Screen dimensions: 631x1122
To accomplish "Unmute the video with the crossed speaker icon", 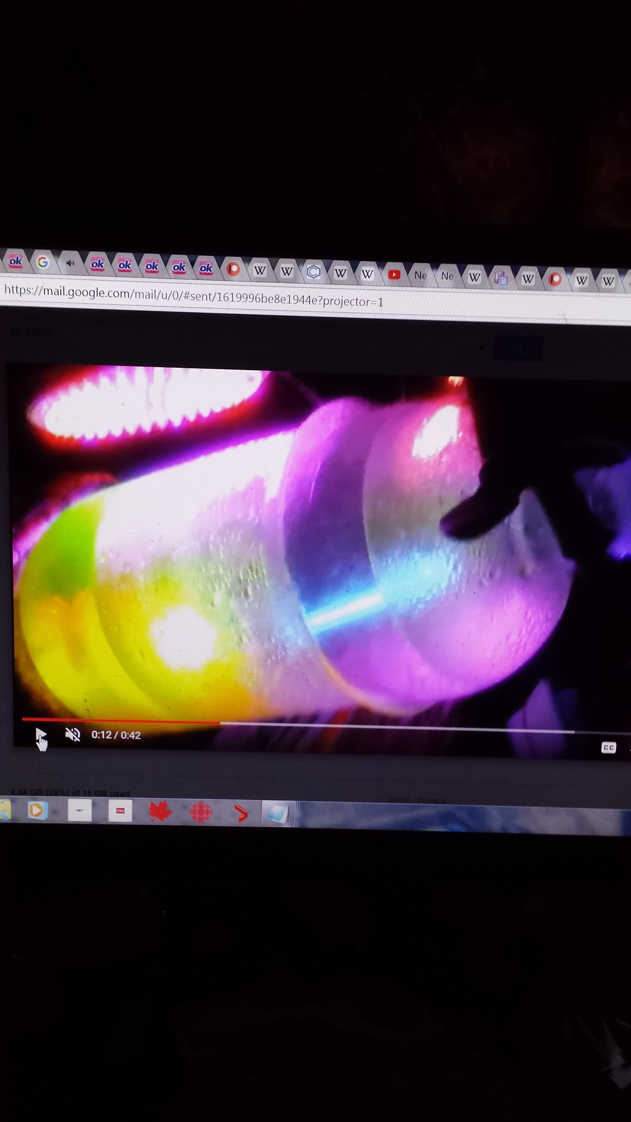I will click(73, 734).
